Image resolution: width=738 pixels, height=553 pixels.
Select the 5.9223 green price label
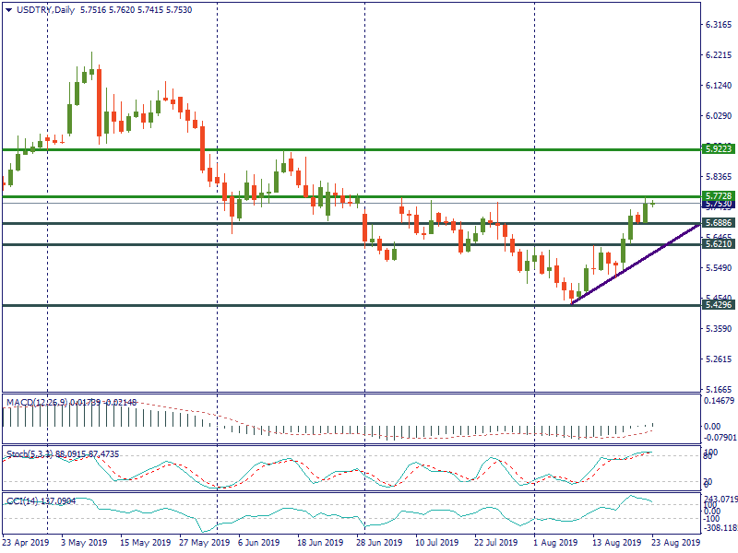(x=719, y=148)
